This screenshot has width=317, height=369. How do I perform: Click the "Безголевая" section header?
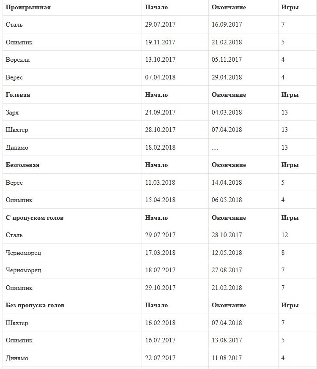[x=23, y=165]
